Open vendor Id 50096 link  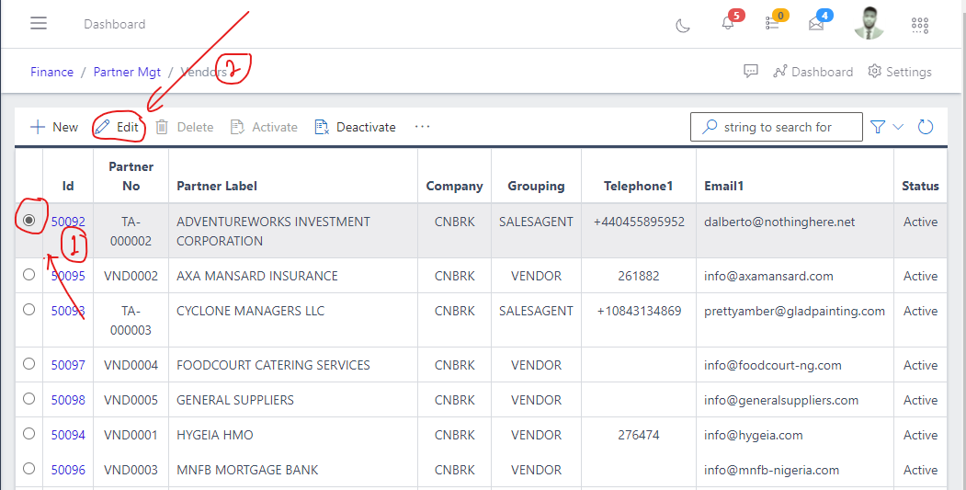68,471
